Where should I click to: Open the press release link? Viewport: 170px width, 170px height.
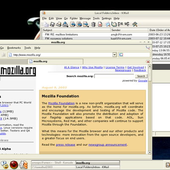pyautogui.click(x=65, y=145)
